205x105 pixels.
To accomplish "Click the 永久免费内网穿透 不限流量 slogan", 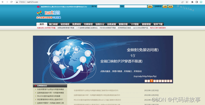I will click(x=48, y=18).
